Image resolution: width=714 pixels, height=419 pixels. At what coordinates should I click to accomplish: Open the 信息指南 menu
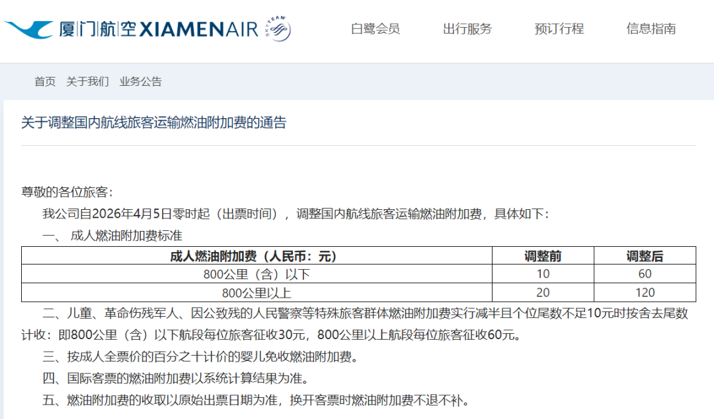tap(651, 28)
